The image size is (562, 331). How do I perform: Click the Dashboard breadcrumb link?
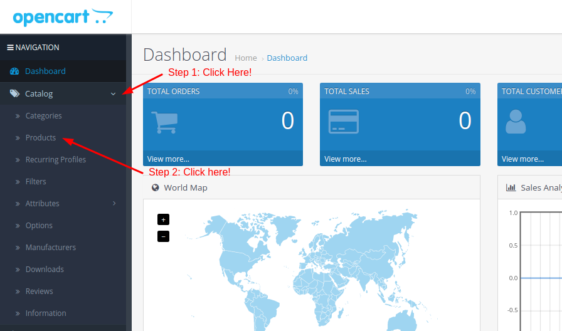click(287, 58)
